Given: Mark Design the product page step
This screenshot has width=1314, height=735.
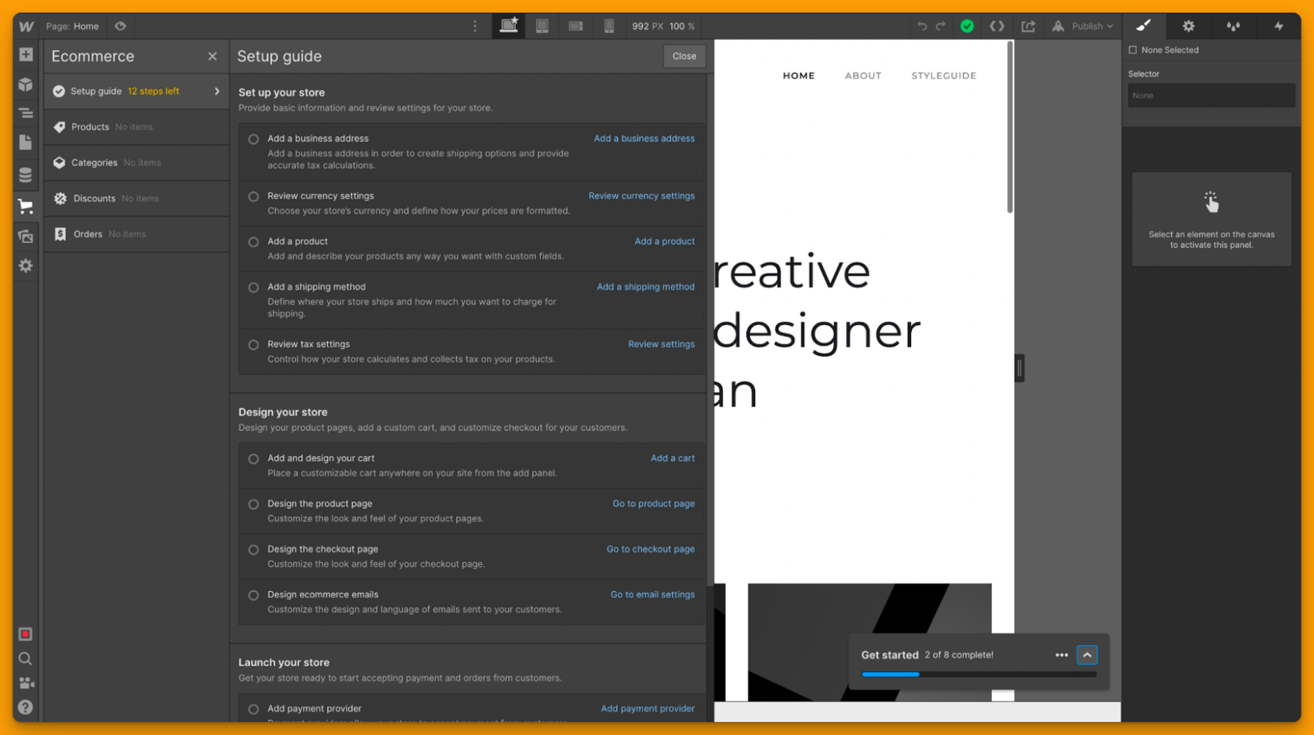Looking at the screenshot, I should [254, 504].
